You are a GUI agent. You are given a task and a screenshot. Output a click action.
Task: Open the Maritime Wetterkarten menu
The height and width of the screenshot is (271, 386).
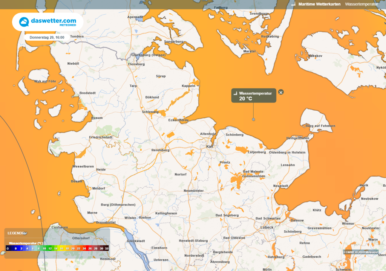pyautogui.click(x=319, y=4)
